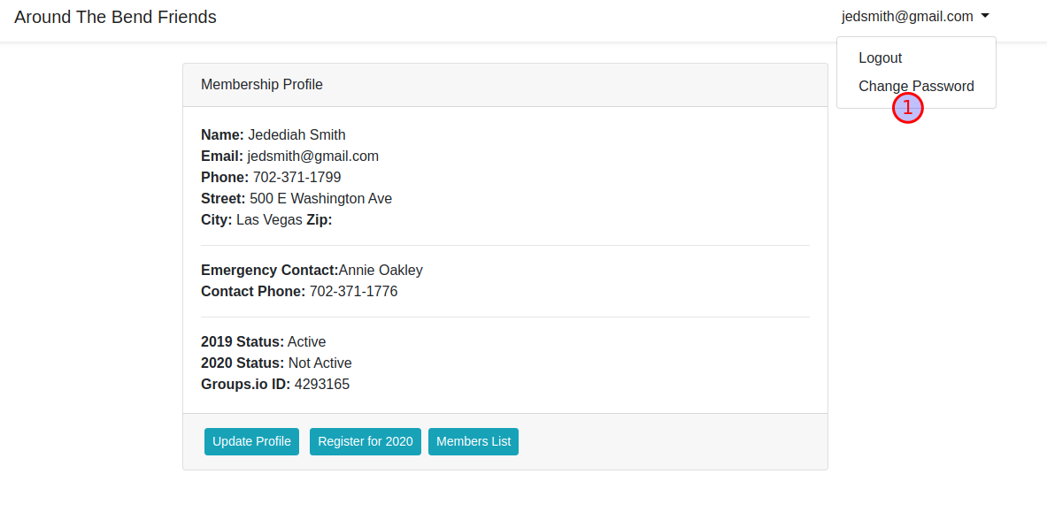Click the Around The Bend Friends brand link
Image resolution: width=1047 pixels, height=512 pixels.
(115, 17)
